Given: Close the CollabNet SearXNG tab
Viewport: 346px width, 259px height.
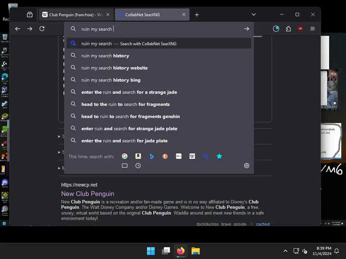Looking at the screenshot, I should (183, 15).
